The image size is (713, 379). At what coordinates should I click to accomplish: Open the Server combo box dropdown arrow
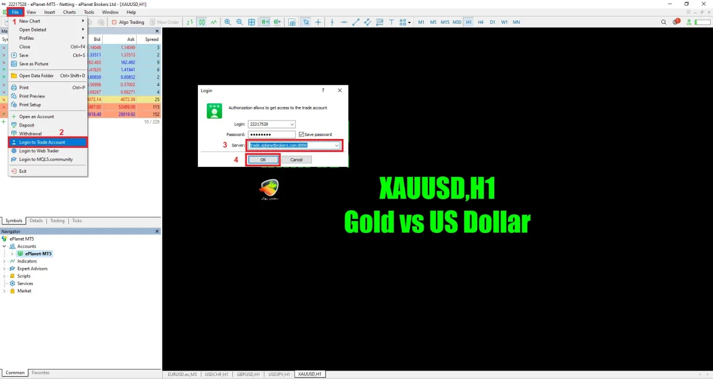[x=337, y=145]
